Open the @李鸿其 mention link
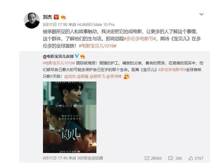218x164 pixels. click(x=114, y=76)
